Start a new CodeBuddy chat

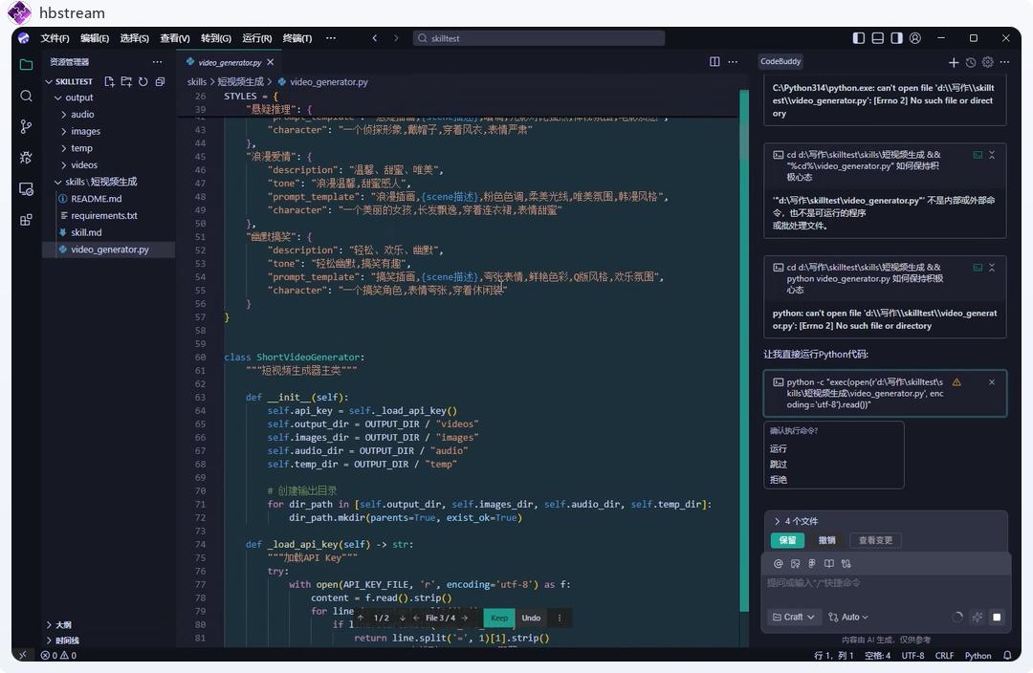pyautogui.click(x=954, y=62)
